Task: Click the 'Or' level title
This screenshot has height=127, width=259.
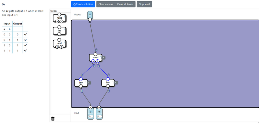Action: click(3, 5)
